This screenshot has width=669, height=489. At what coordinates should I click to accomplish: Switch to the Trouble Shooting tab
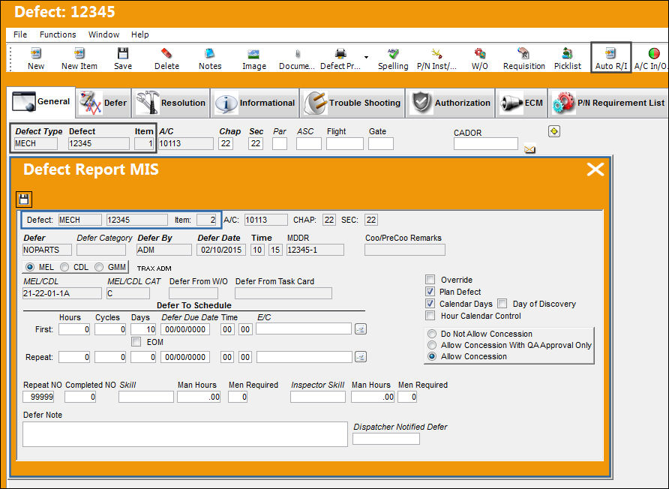click(x=352, y=103)
